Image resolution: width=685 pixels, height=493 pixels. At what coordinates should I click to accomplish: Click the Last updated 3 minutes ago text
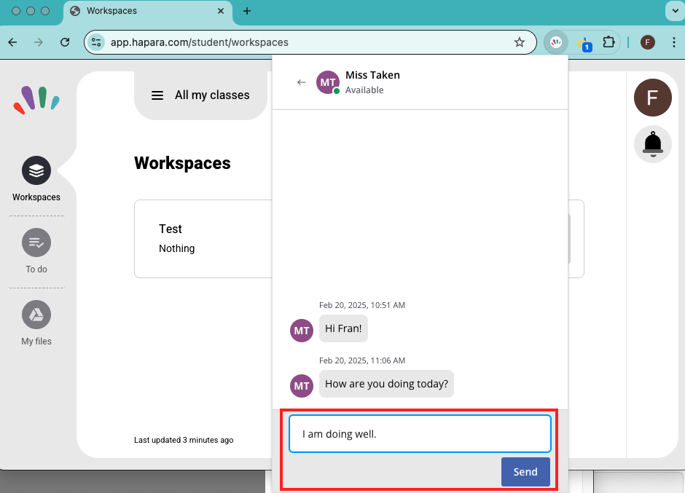pos(184,440)
